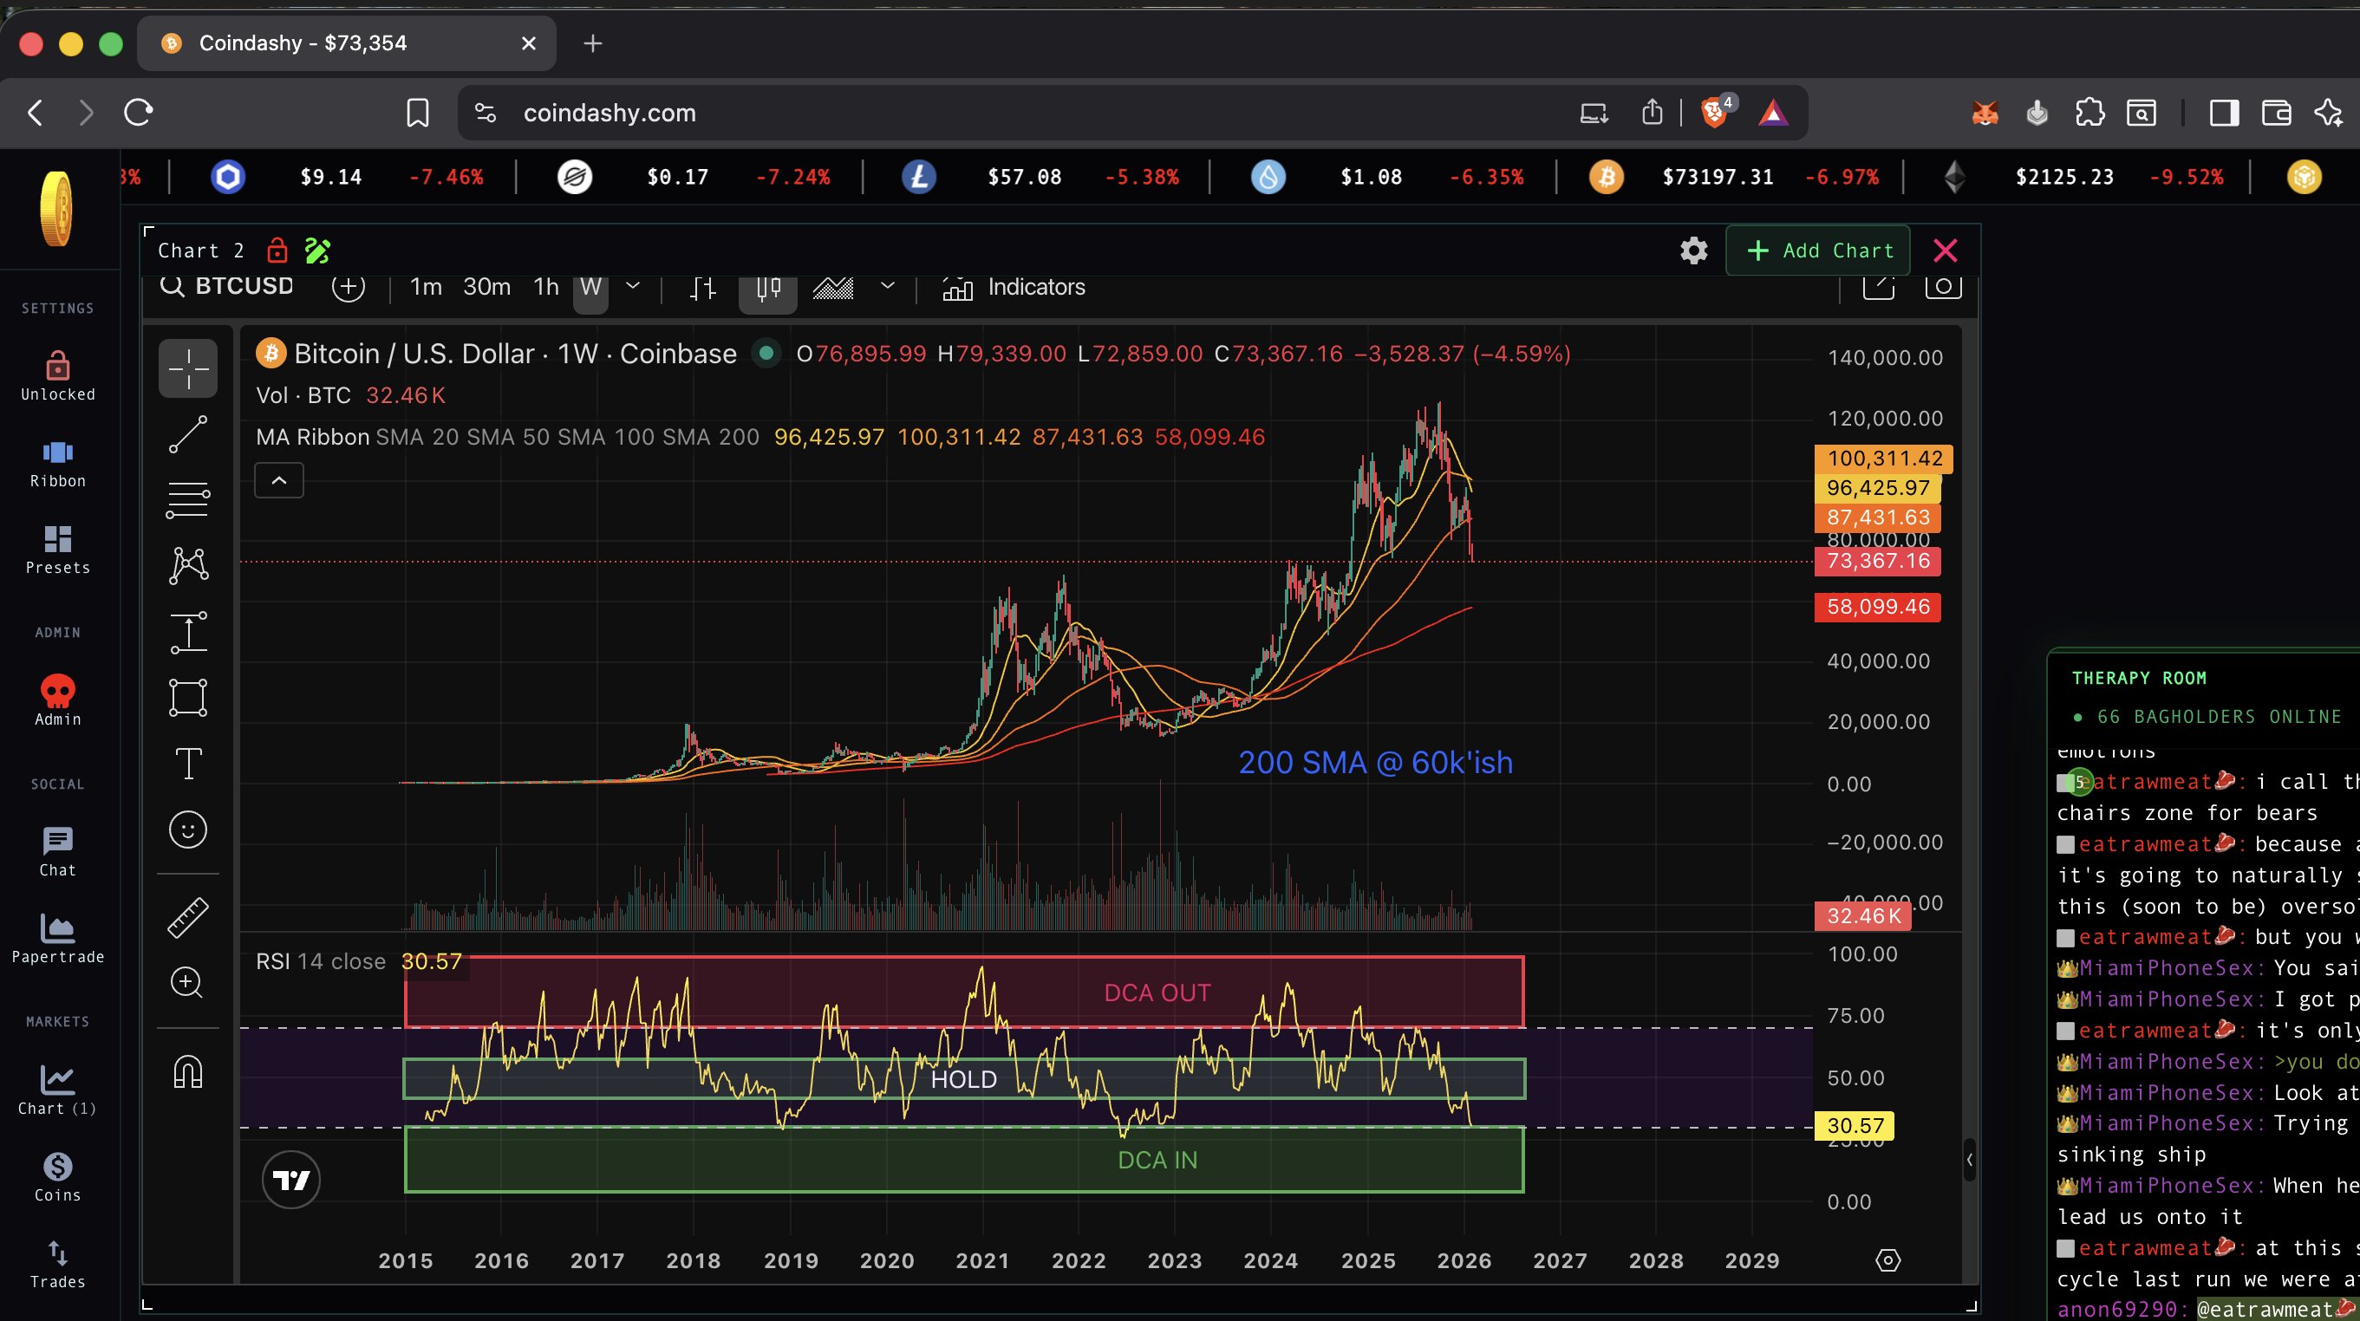Collapse the indicator legend chevron
2360x1321 pixels.
coord(278,480)
